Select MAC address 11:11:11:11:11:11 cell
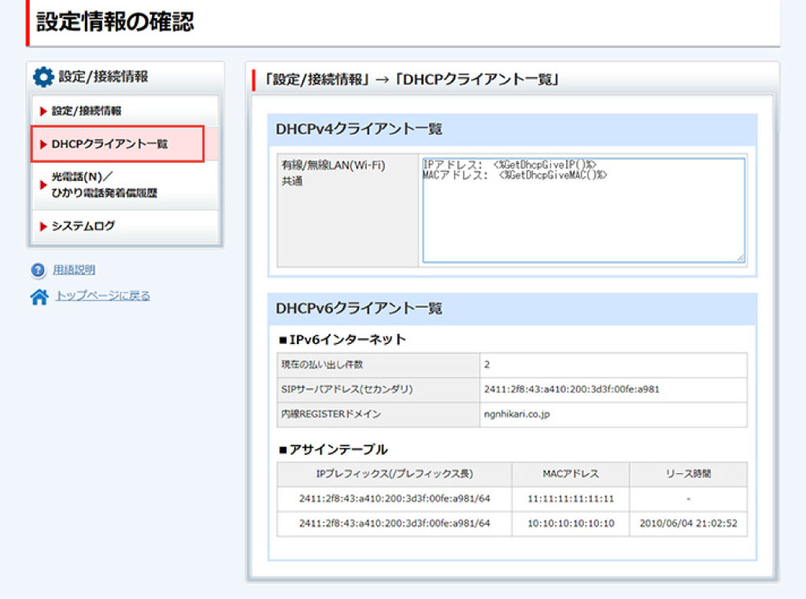 pos(571,499)
